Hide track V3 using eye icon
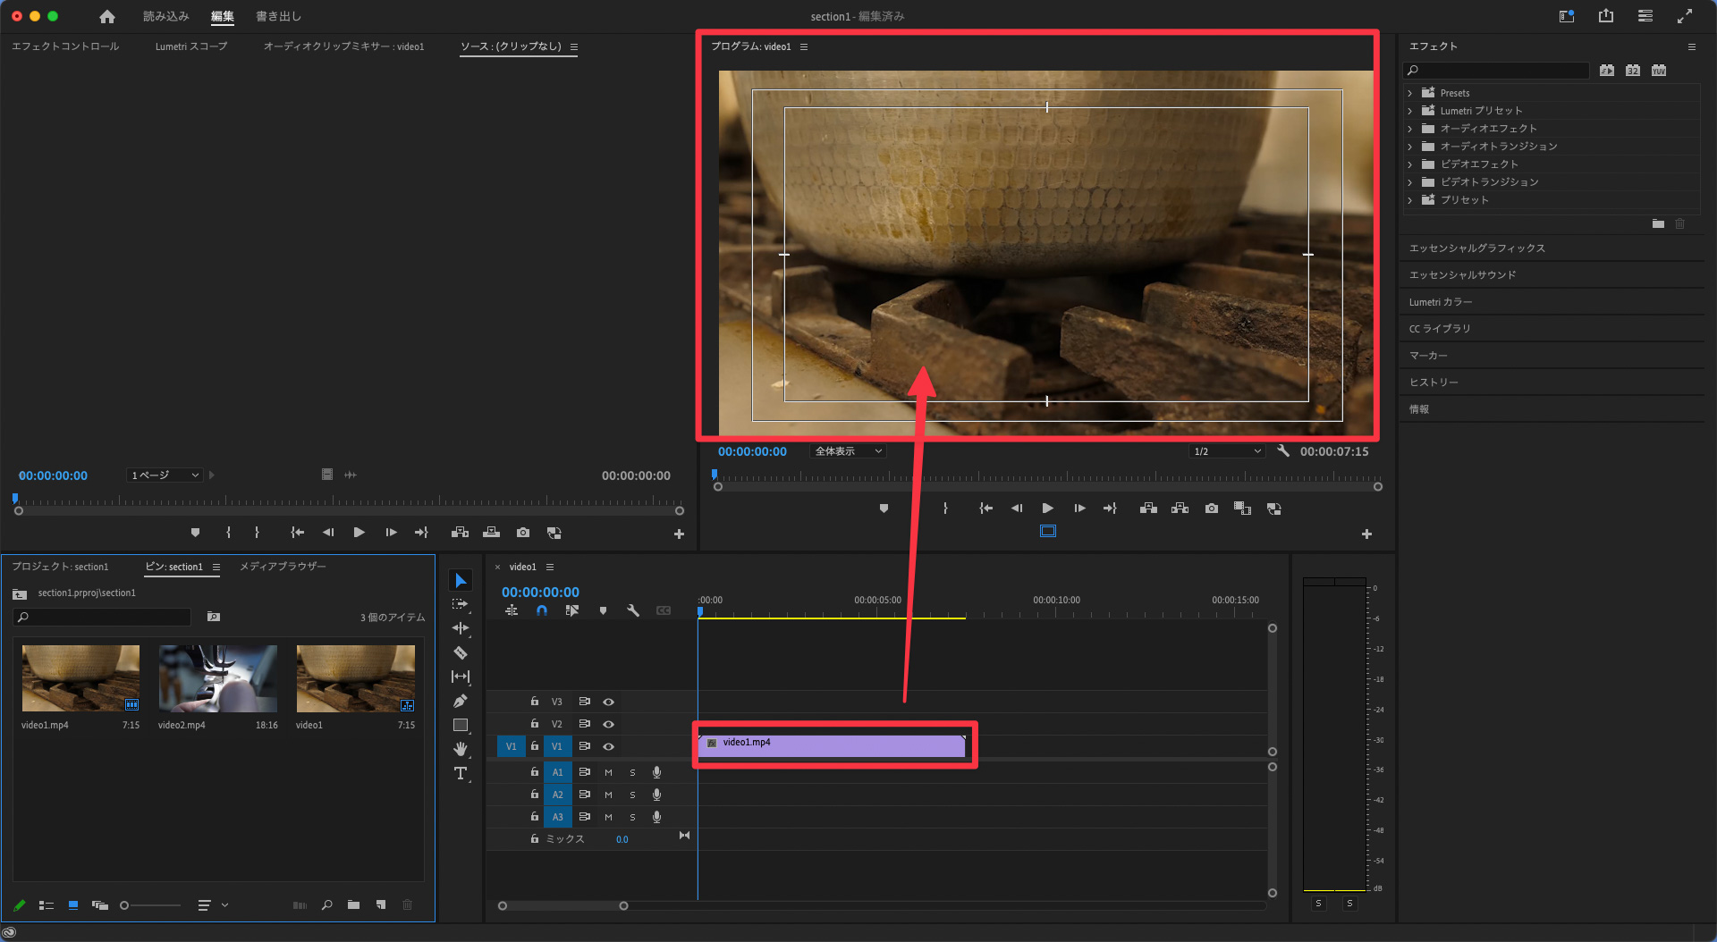The height and width of the screenshot is (942, 1717). 608,702
